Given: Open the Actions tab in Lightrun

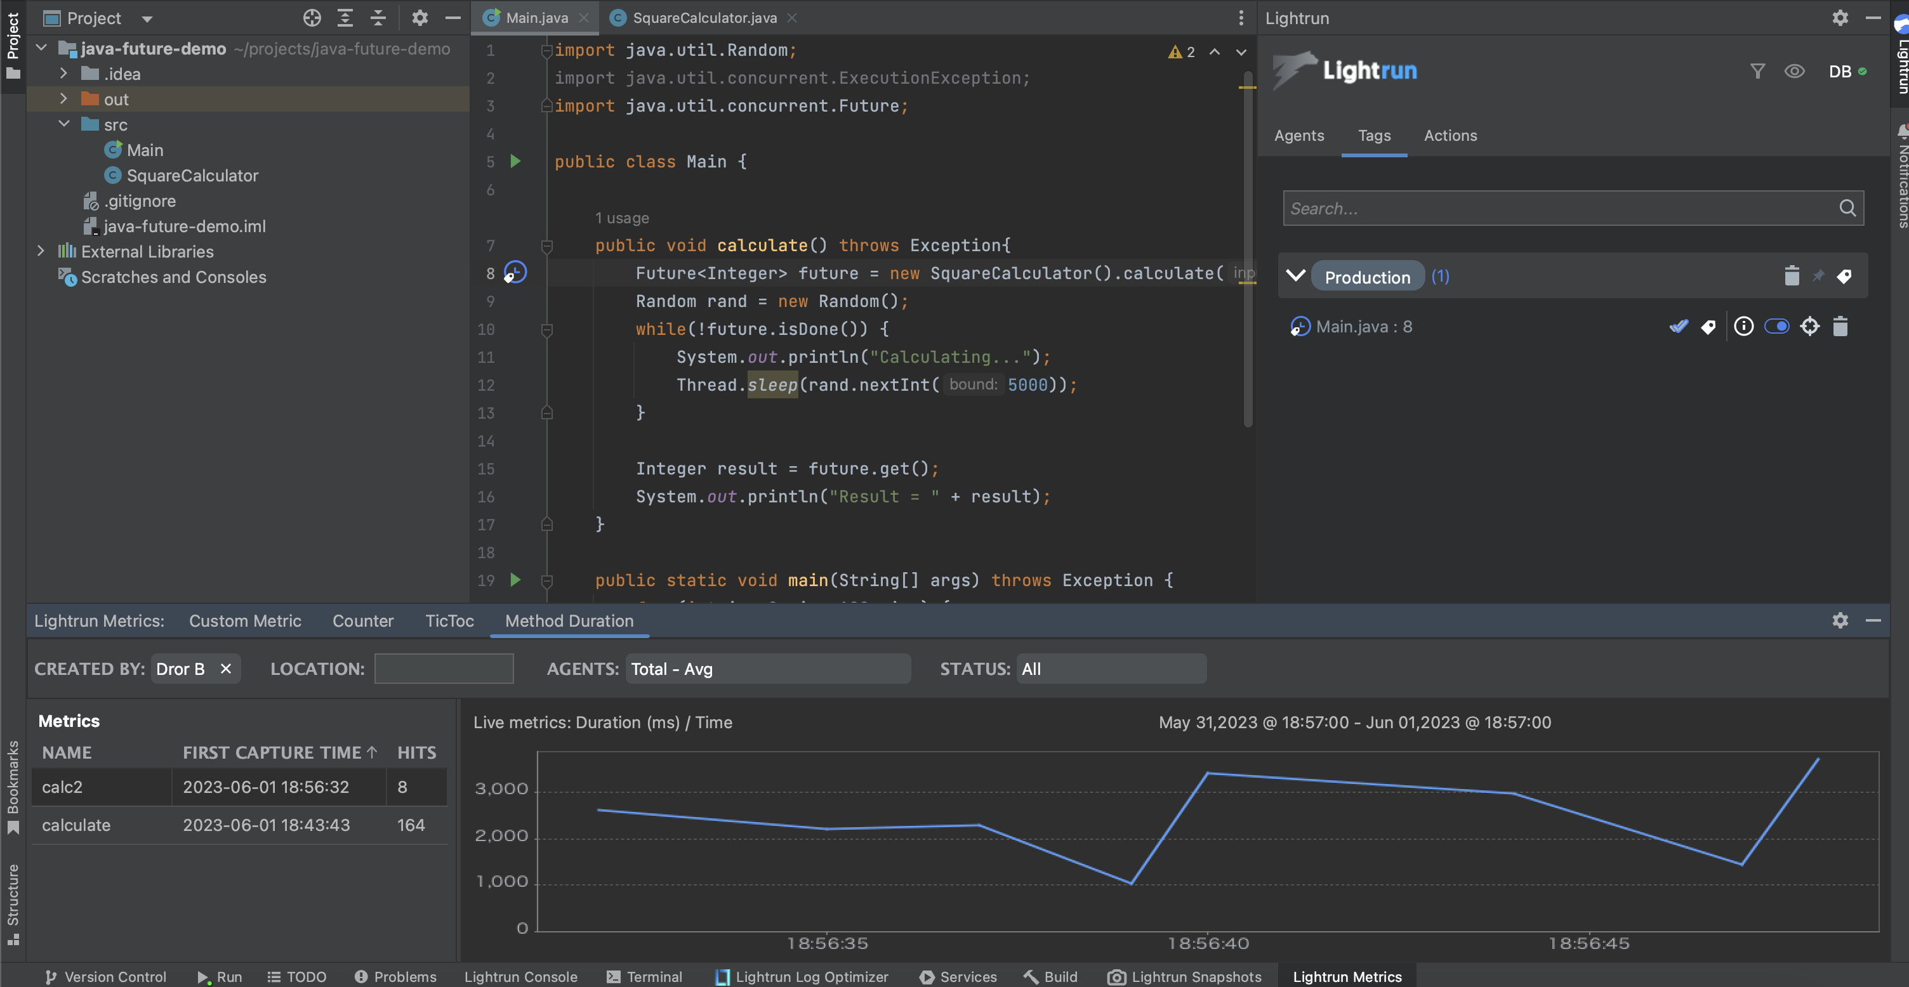Looking at the screenshot, I should point(1450,136).
